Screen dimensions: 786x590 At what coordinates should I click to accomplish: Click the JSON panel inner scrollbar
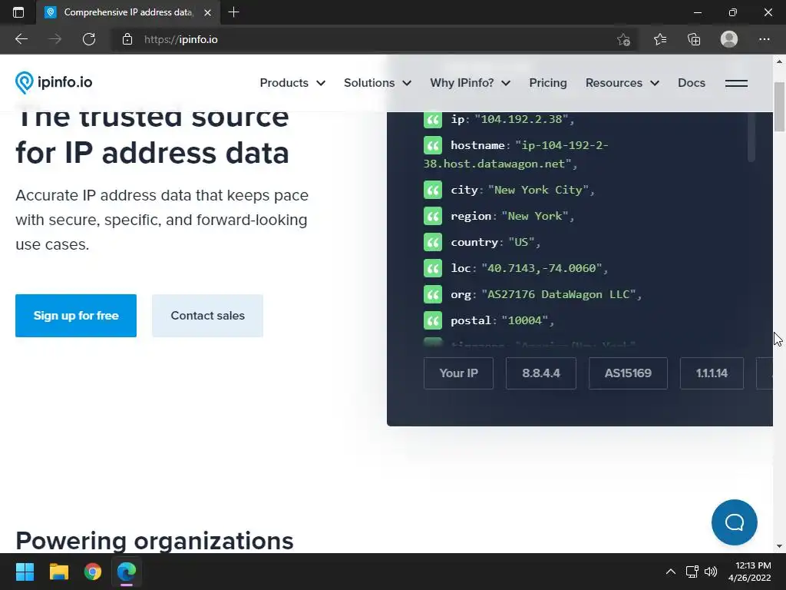pyautogui.click(x=751, y=137)
